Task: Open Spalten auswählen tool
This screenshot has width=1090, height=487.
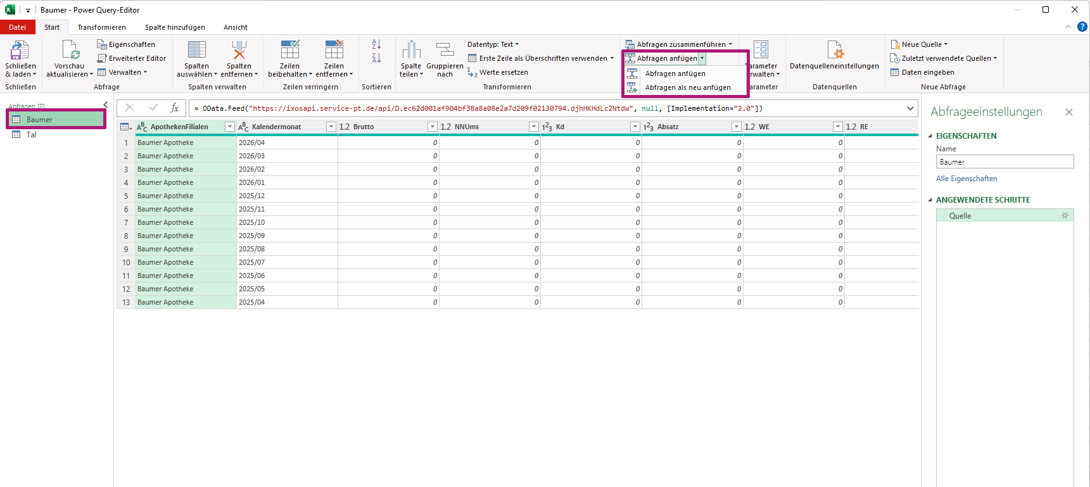Action: [196, 51]
